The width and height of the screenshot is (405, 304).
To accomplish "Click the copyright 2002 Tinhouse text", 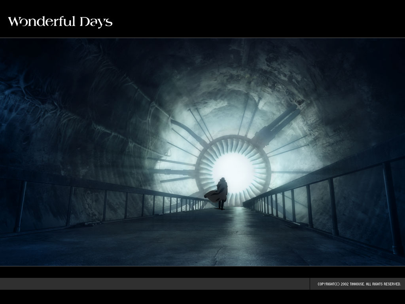I will (x=359, y=284).
